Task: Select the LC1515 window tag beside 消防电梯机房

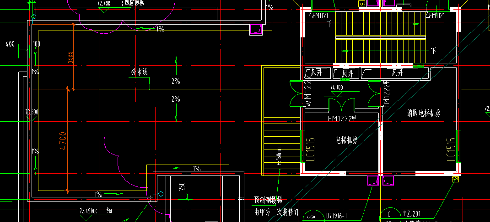Action: (x=451, y=150)
